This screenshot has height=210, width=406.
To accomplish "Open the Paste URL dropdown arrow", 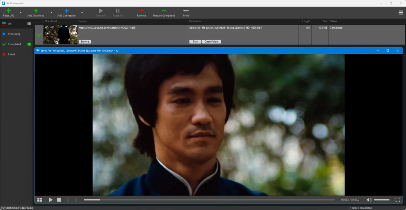I will click(21, 13).
